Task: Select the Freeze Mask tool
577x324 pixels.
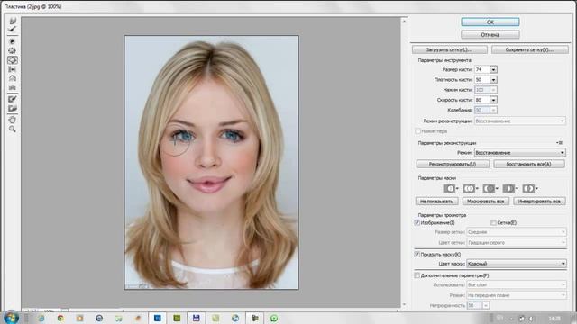Action: [x=13, y=99]
